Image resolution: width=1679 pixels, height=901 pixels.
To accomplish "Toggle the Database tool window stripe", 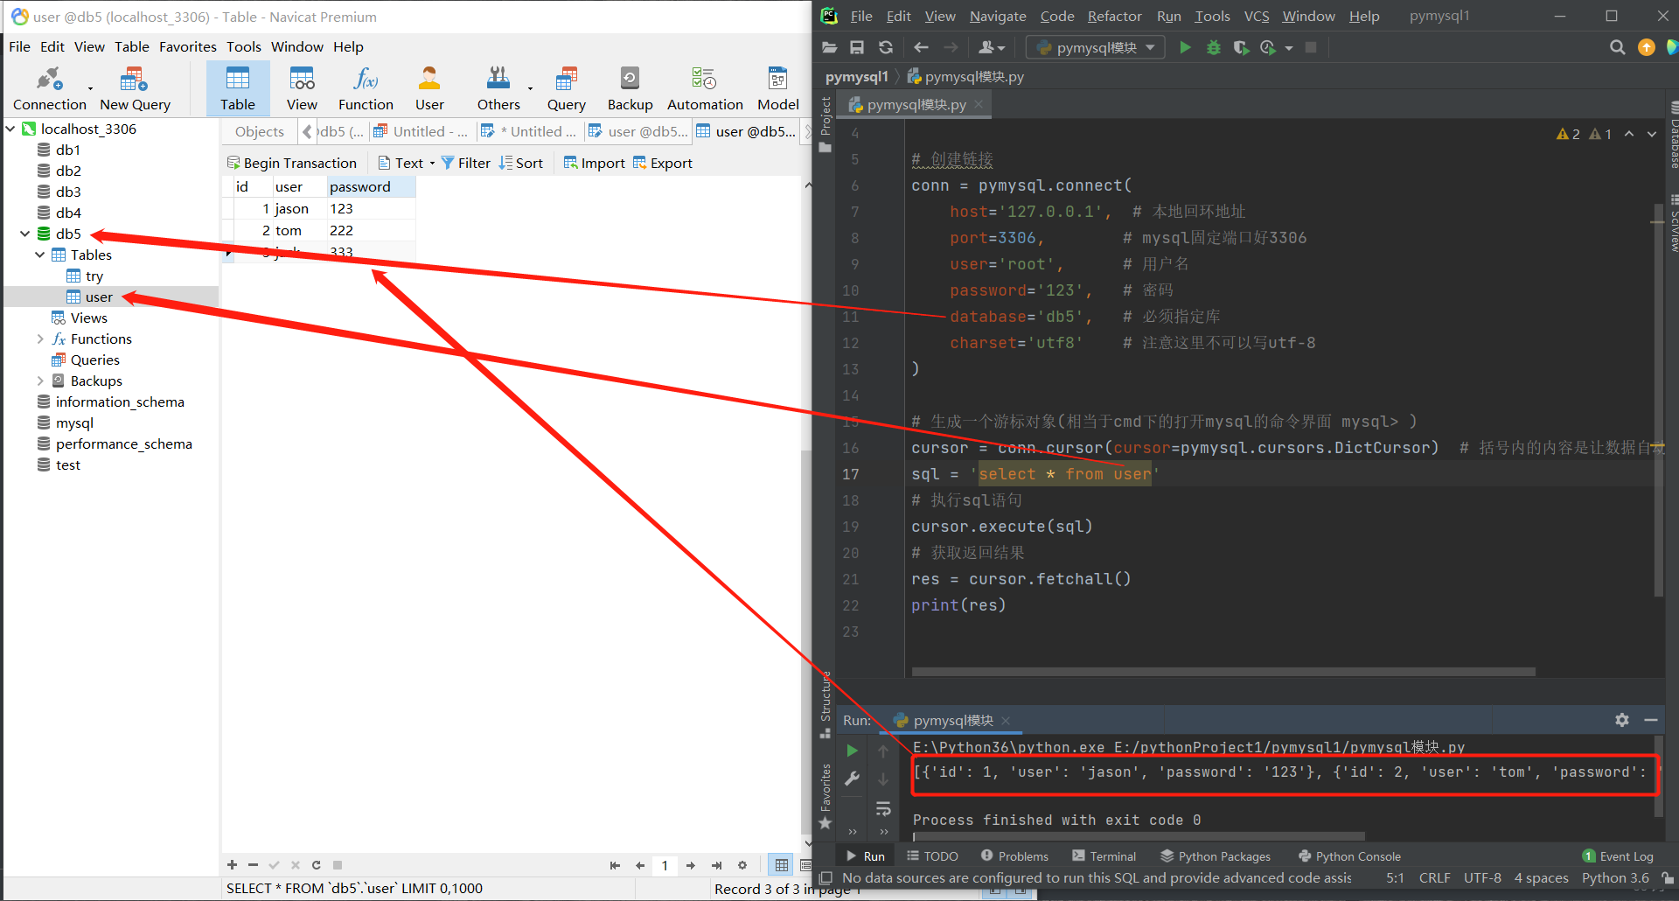I will click(1673, 136).
